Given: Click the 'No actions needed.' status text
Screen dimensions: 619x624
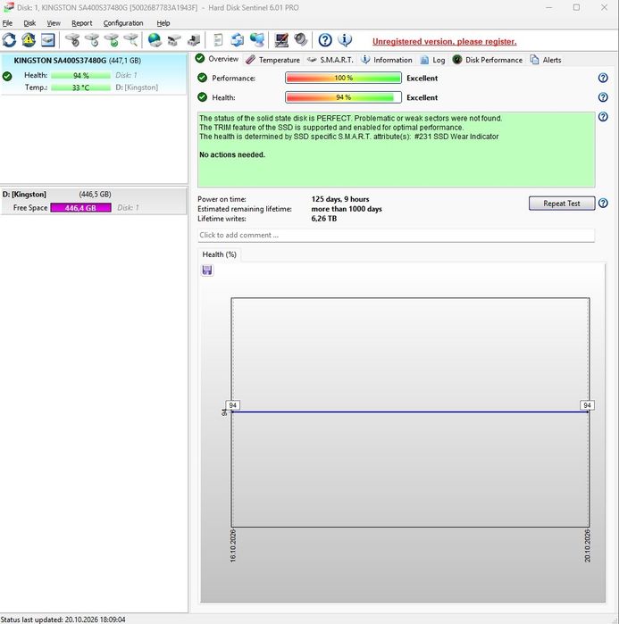Looking at the screenshot, I should tap(232, 154).
